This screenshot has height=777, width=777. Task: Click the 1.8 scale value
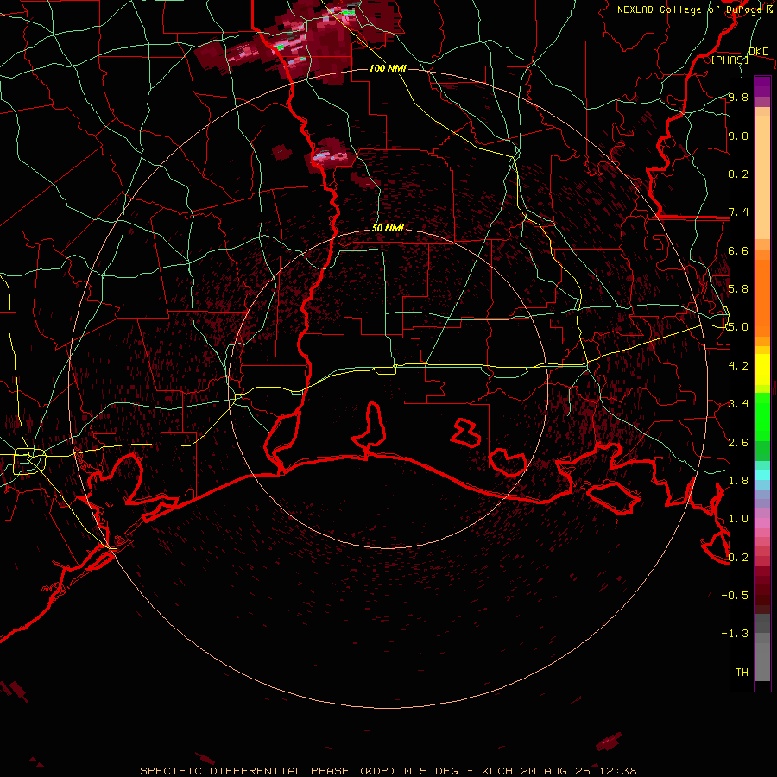738,480
